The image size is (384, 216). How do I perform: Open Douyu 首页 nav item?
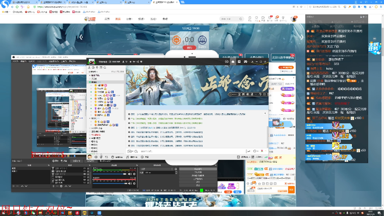click(x=107, y=19)
